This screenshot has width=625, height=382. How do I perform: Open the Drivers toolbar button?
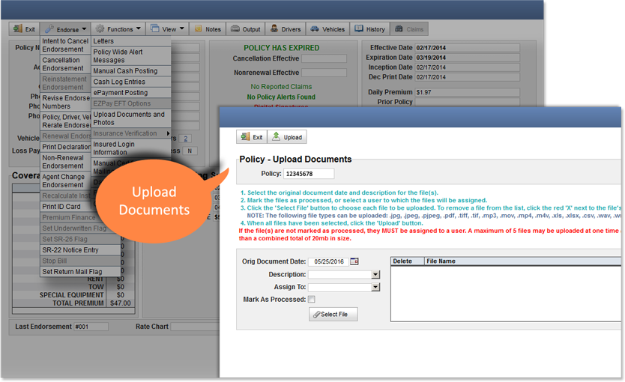coord(286,29)
